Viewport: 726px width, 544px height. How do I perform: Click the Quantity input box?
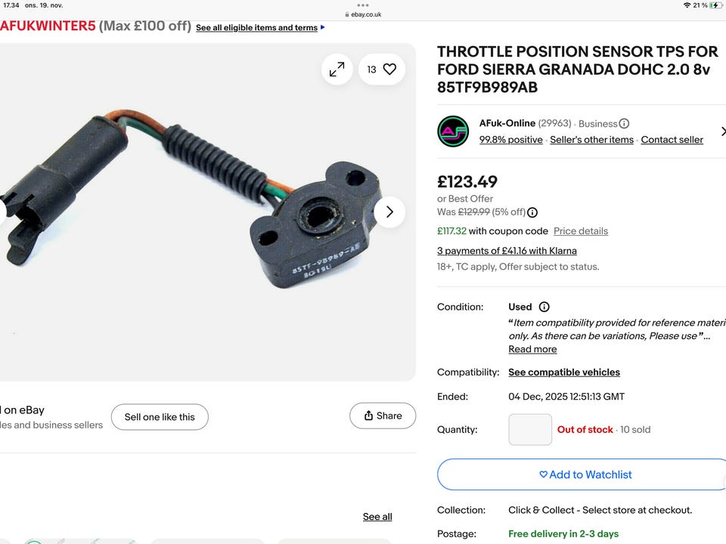530,429
